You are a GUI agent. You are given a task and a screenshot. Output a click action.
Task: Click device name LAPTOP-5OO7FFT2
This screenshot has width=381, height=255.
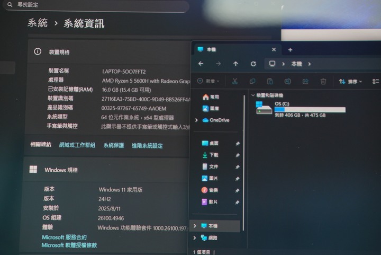coord(124,72)
